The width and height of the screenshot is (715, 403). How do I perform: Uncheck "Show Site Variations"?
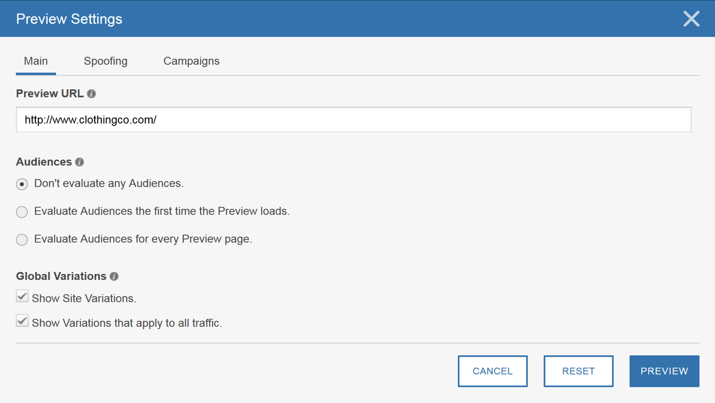coord(22,296)
